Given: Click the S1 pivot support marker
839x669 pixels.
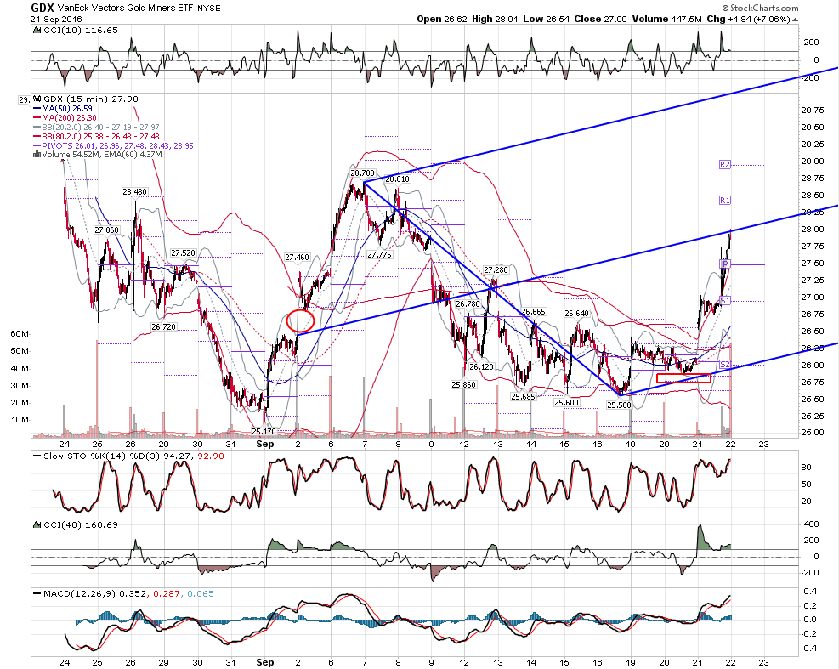Looking at the screenshot, I should click(725, 300).
